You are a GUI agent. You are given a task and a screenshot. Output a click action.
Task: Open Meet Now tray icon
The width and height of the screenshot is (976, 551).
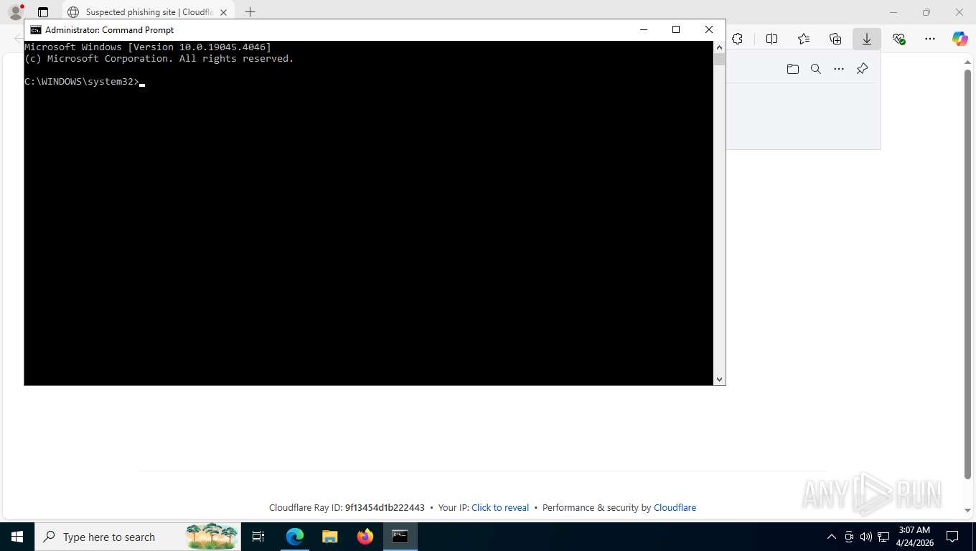pyautogui.click(x=849, y=537)
